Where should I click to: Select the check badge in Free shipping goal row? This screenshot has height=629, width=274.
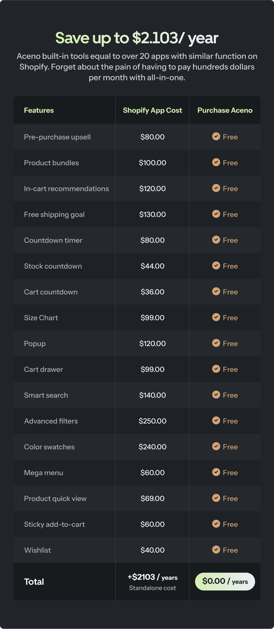tap(216, 214)
